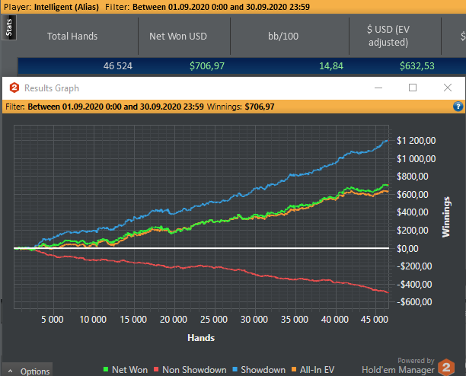Click the $0,00 axis label
The width and height of the screenshot is (466, 376).
pyautogui.click(x=407, y=248)
